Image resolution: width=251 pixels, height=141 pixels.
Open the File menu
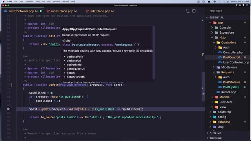16,2
